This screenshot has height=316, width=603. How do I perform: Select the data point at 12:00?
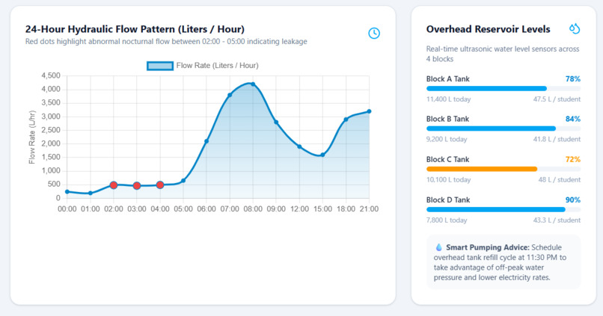(299, 146)
